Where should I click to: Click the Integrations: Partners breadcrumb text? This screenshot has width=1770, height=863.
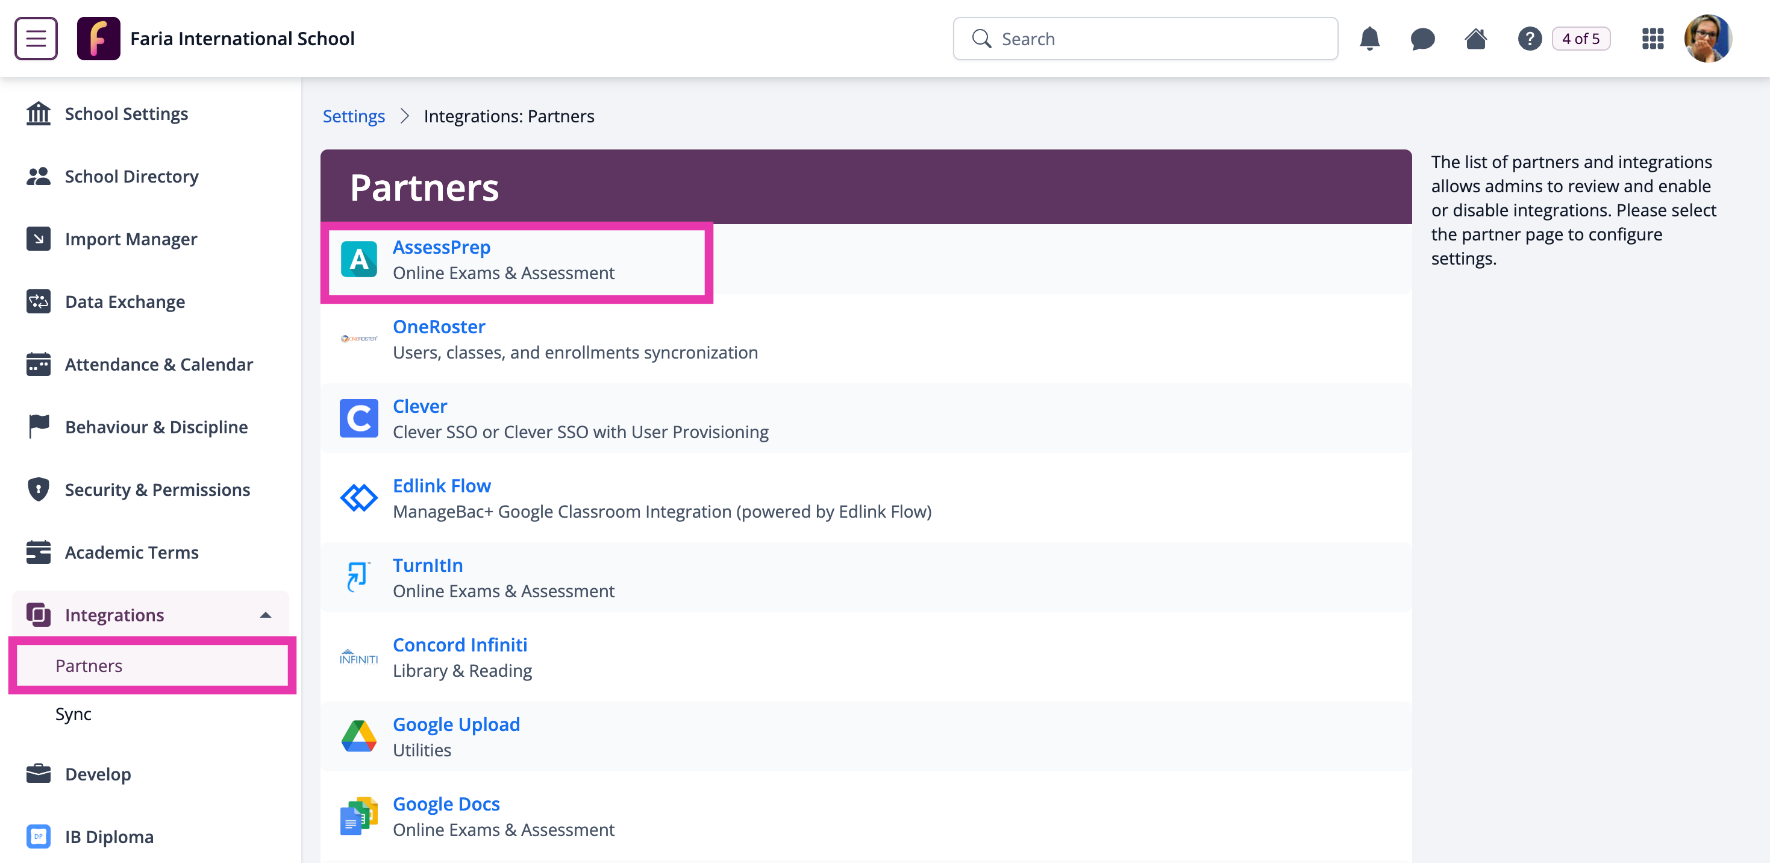509,116
